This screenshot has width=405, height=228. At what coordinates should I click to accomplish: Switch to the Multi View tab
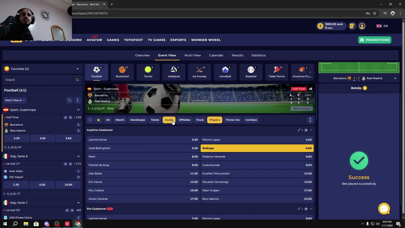[x=193, y=55]
